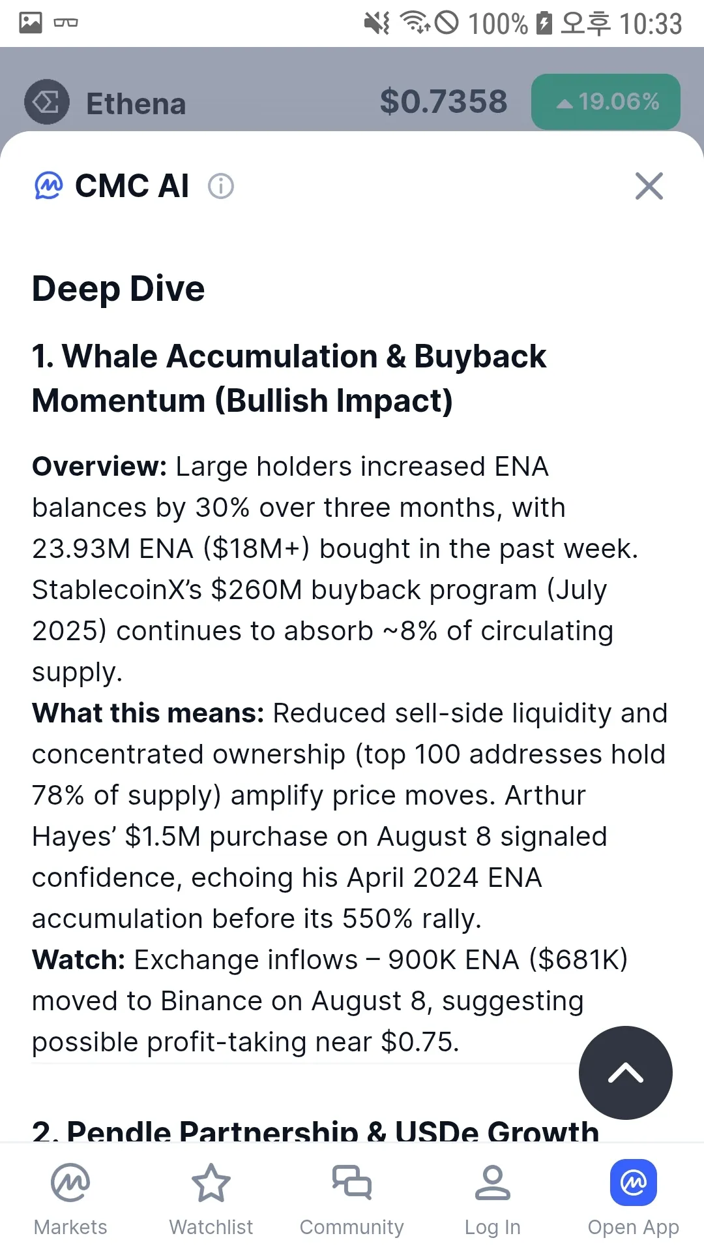Tap the Pendle Partnership section heading

point(315,1132)
